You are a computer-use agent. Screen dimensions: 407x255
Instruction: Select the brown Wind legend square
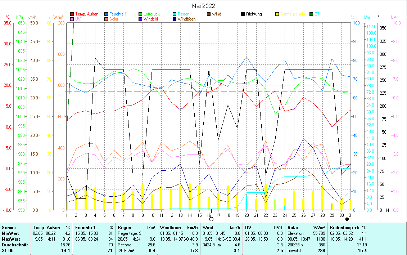209,14
